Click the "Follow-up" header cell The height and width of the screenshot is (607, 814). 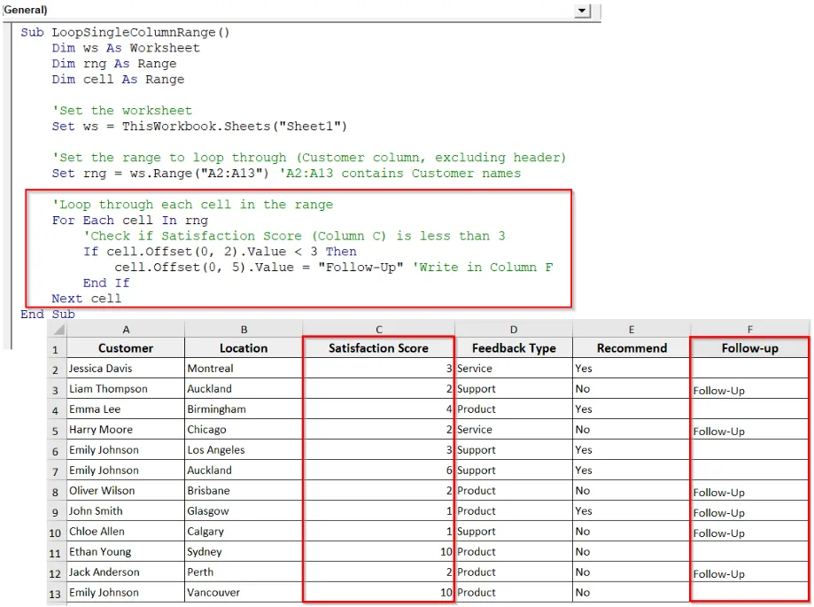[x=749, y=348]
